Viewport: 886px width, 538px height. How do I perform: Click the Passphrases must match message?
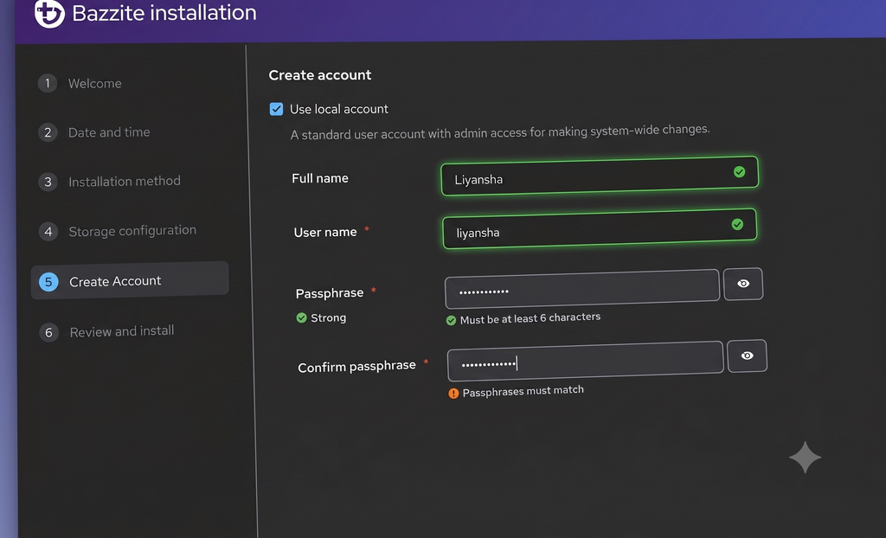[x=523, y=391]
